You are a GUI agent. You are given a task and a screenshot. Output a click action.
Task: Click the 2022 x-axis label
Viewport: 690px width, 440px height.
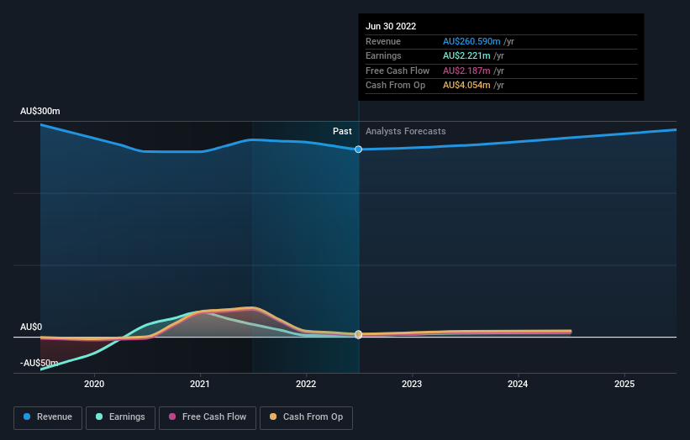pyautogui.click(x=306, y=385)
